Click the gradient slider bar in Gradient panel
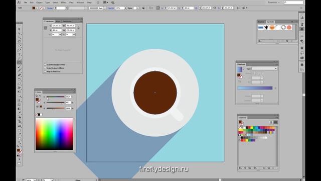 [x=255, y=88]
